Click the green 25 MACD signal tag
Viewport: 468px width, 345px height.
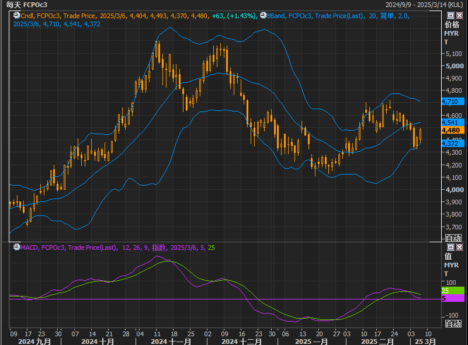pyautogui.click(x=453, y=290)
